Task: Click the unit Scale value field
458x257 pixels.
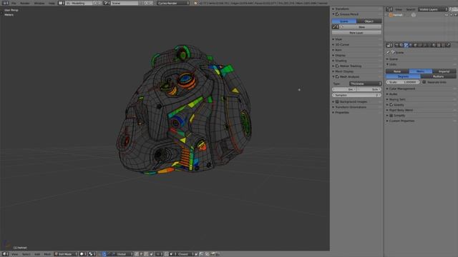Action: [402, 82]
